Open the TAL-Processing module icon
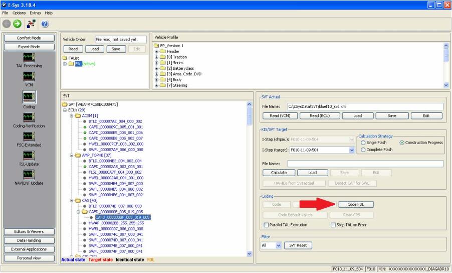The width and height of the screenshot is (452, 273). [29, 57]
